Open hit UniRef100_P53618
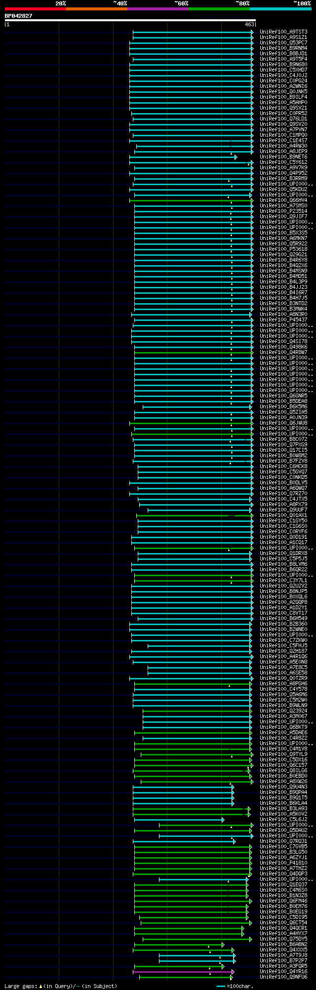 click(x=283, y=249)
